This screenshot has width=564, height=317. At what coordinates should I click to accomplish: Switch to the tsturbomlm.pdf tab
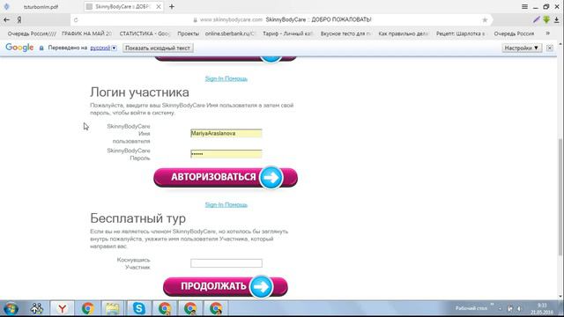click(41, 7)
